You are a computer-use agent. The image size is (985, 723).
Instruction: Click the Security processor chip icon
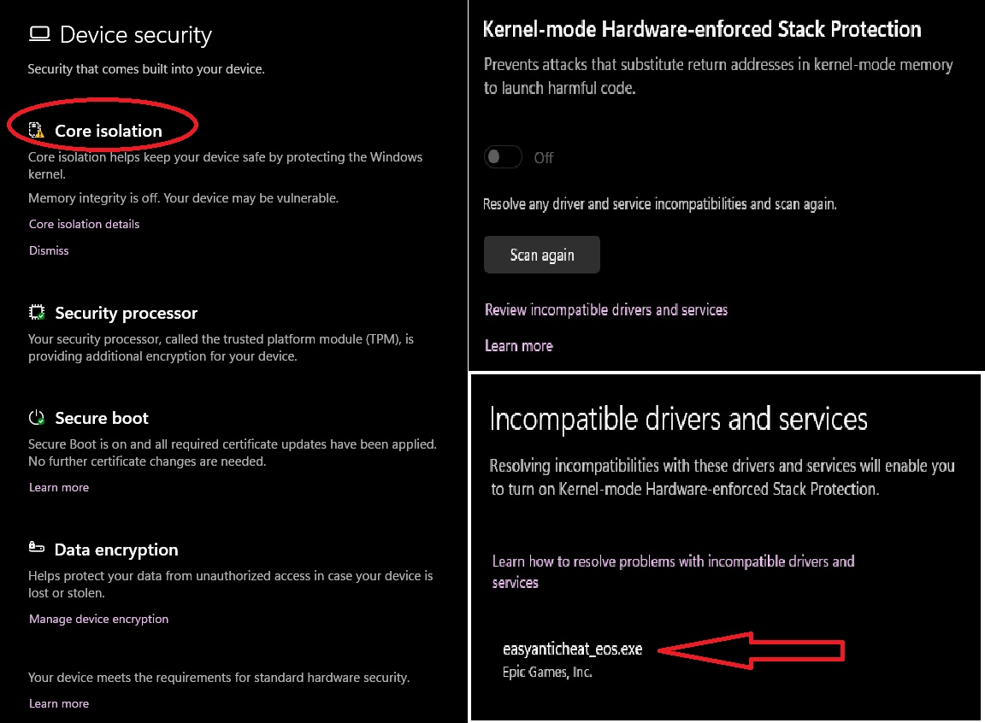coord(37,312)
